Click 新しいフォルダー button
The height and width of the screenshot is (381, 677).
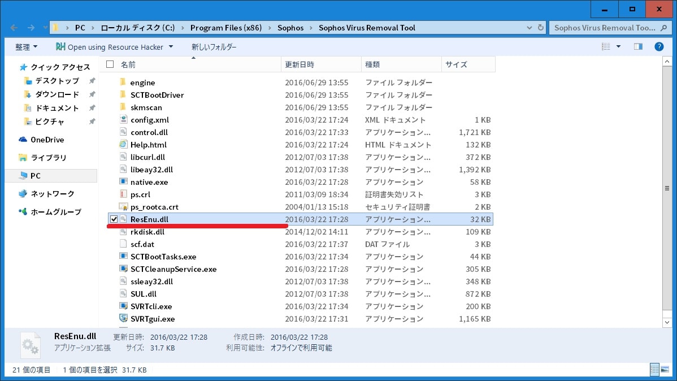pyautogui.click(x=214, y=47)
